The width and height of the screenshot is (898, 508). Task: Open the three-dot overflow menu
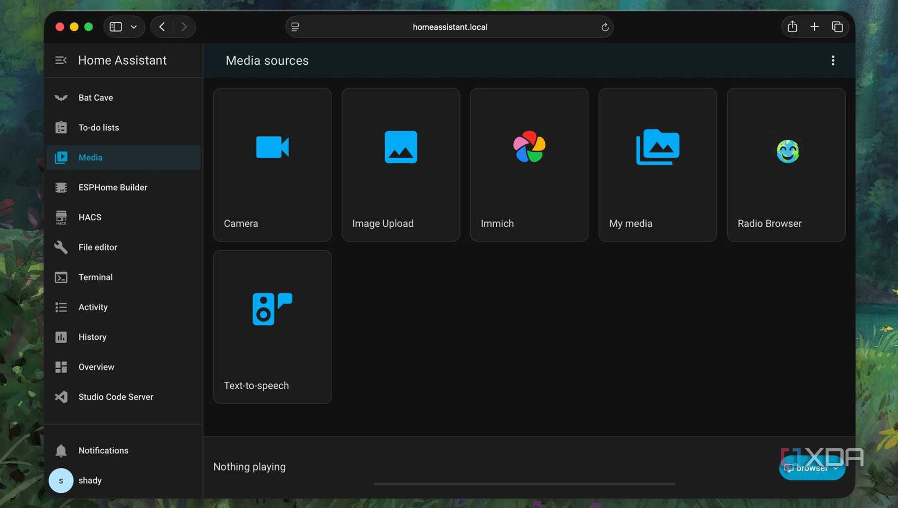tap(833, 60)
